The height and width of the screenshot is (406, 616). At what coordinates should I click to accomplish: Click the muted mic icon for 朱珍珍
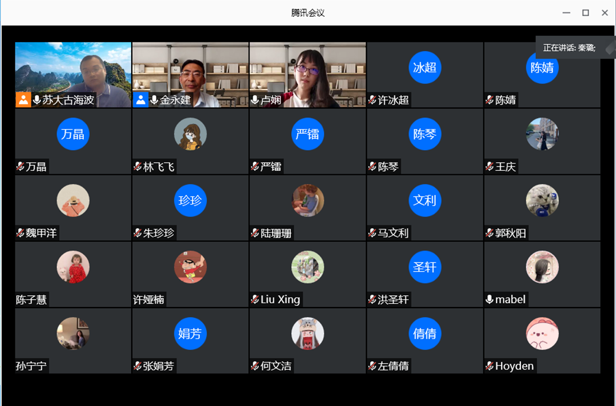click(x=137, y=233)
